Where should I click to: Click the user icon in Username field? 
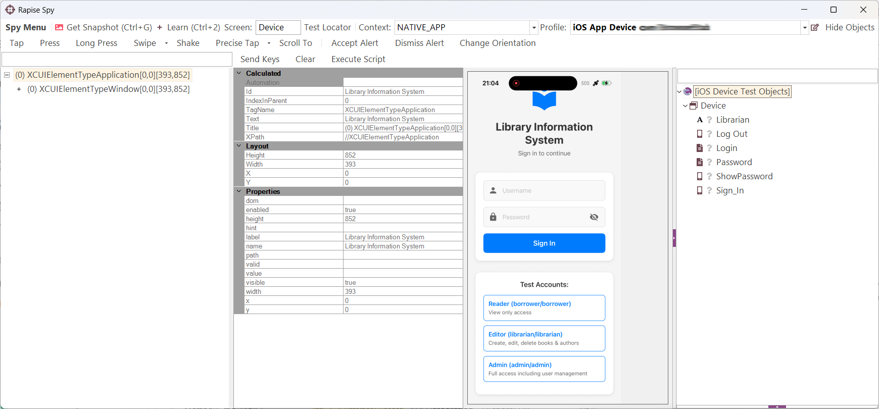tap(493, 190)
